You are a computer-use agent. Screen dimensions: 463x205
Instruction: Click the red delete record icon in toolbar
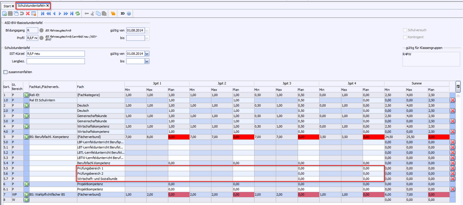[27, 14]
